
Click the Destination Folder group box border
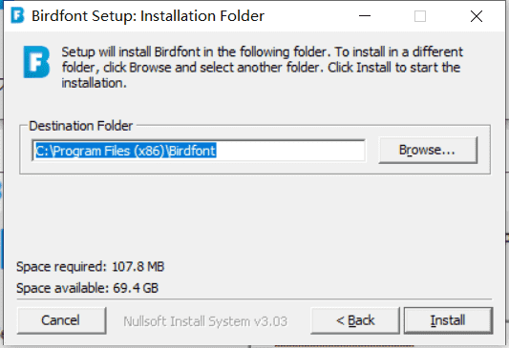(x=255, y=174)
